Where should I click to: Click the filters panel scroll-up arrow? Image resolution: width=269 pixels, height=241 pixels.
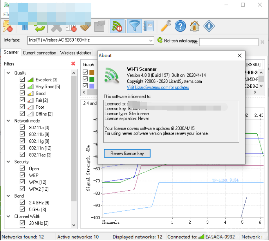74,73
